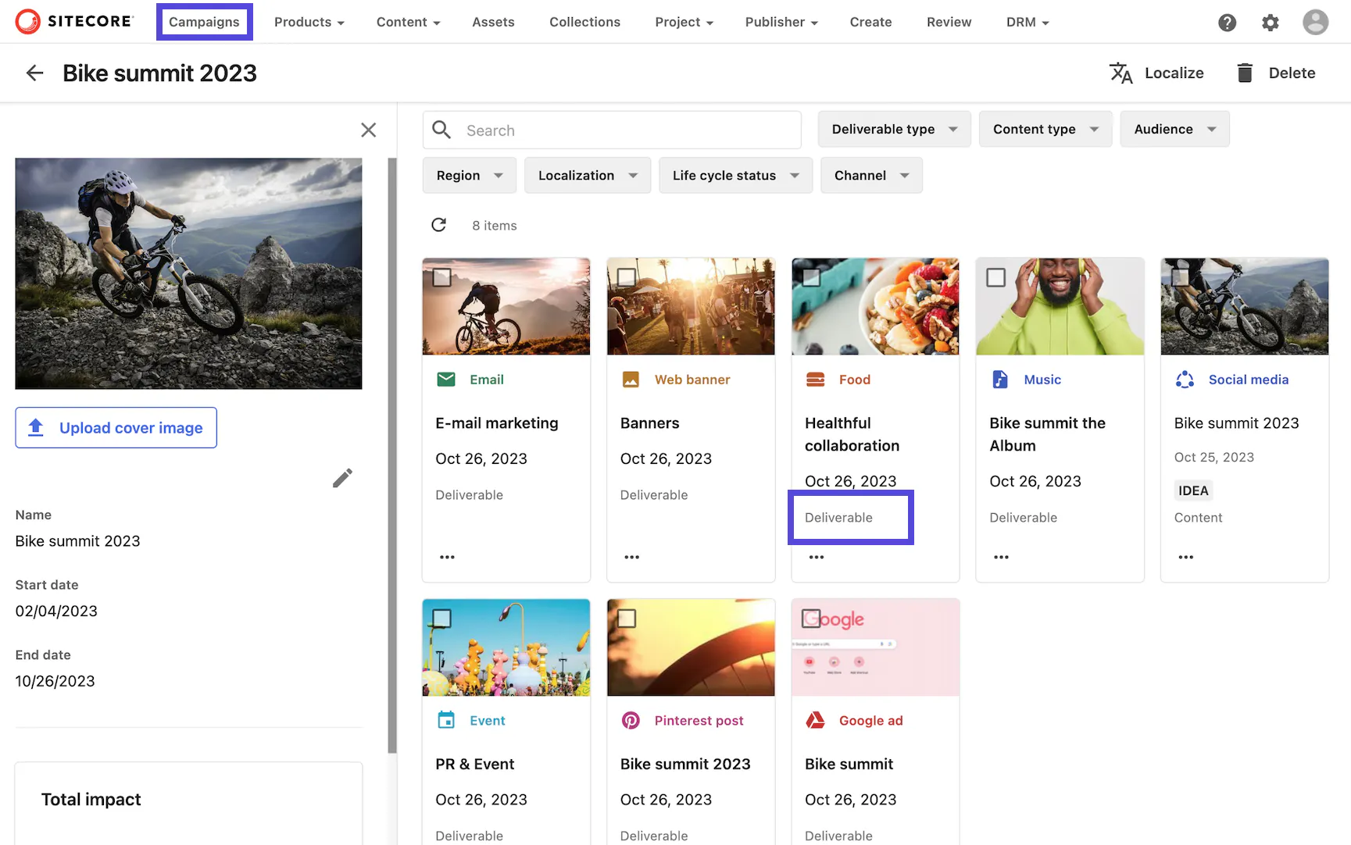Open the Audience dropdown
The image size is (1351, 845).
(x=1174, y=129)
